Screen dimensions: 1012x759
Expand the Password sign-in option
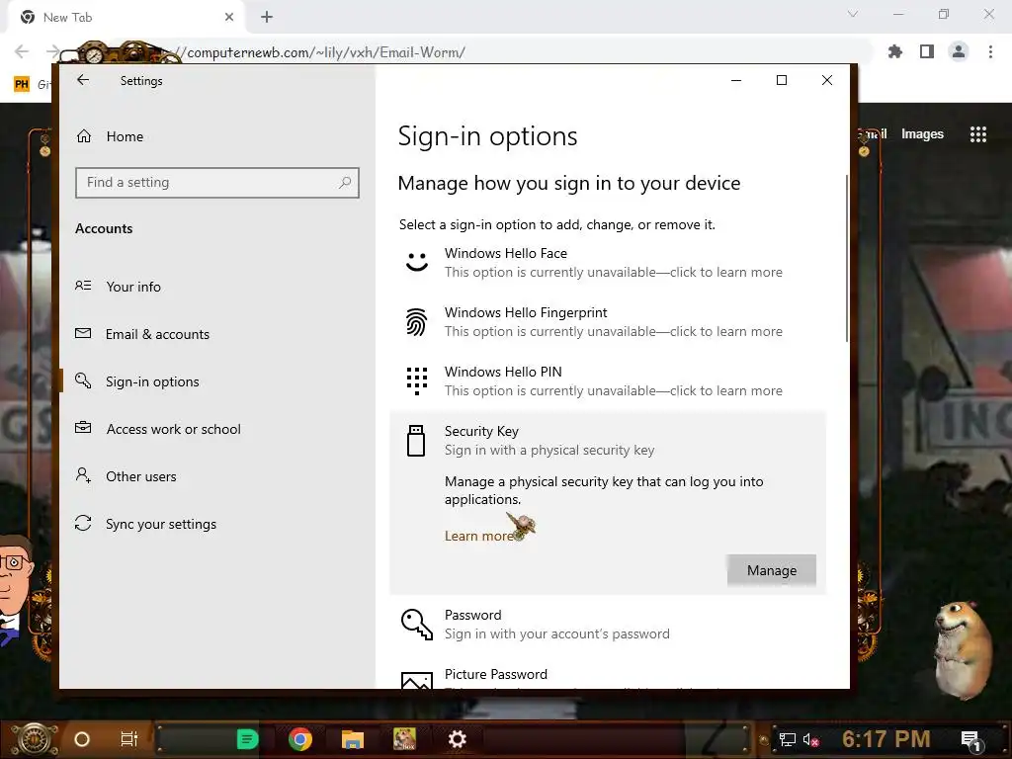(608, 625)
